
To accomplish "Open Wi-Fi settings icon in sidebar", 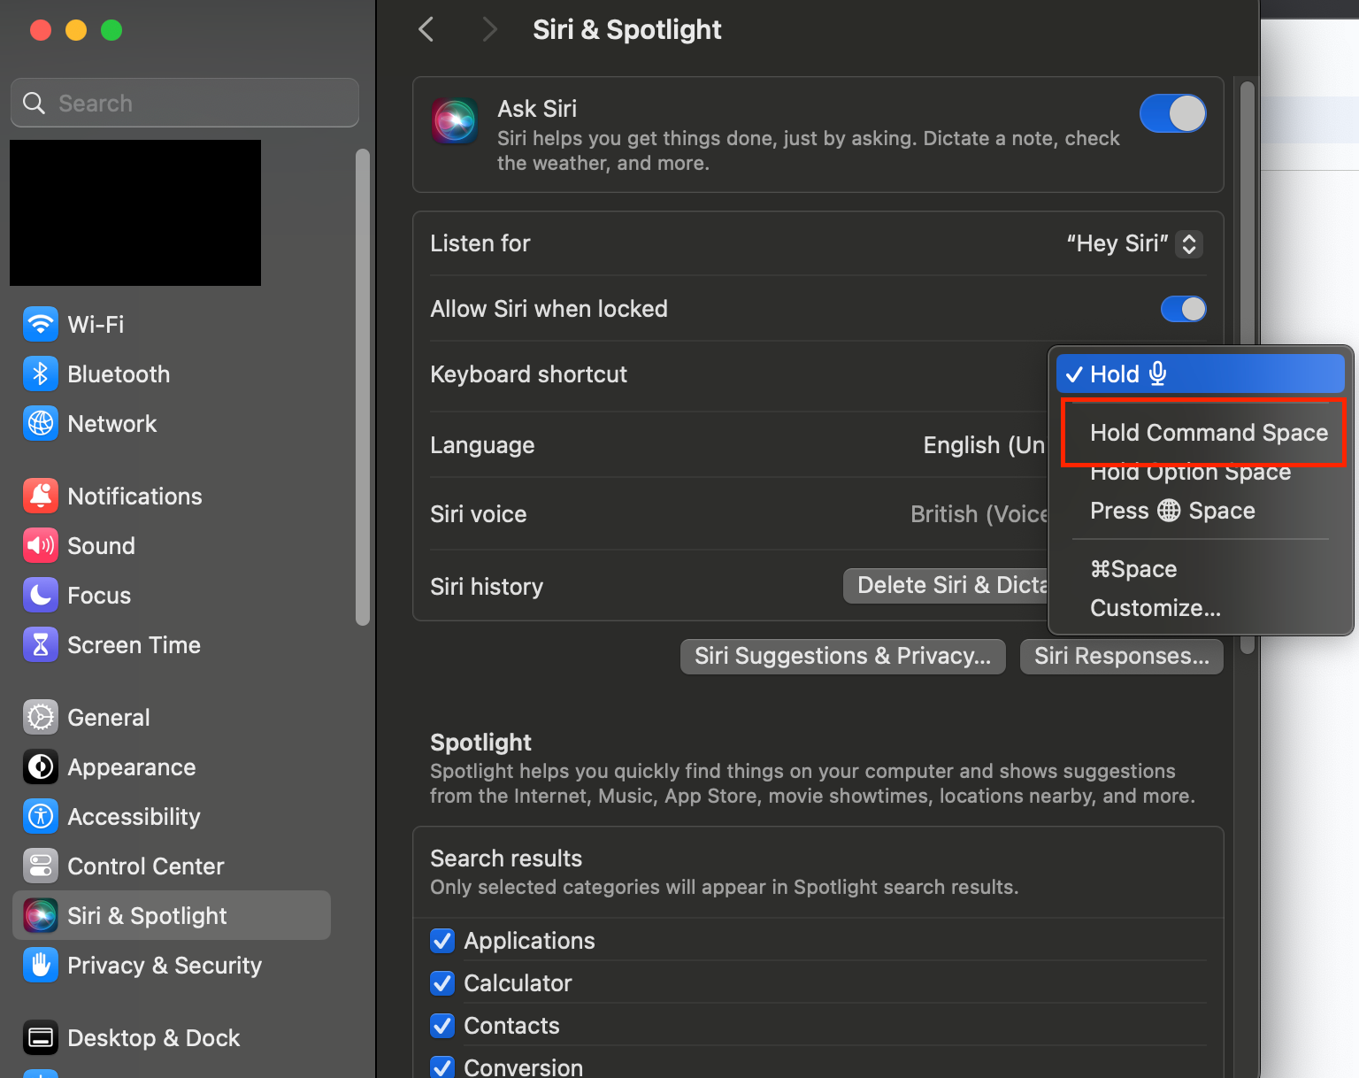I will pos(41,325).
